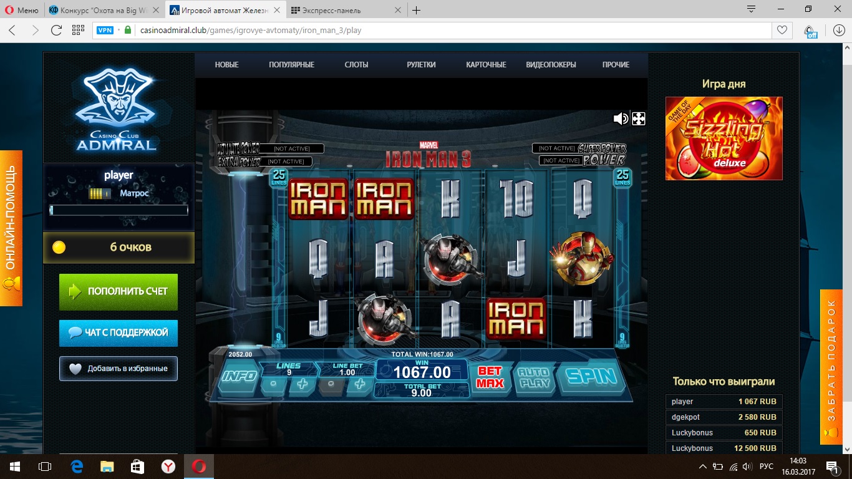
Task: Close the Экспресс-панель tab
Action: [x=398, y=11]
